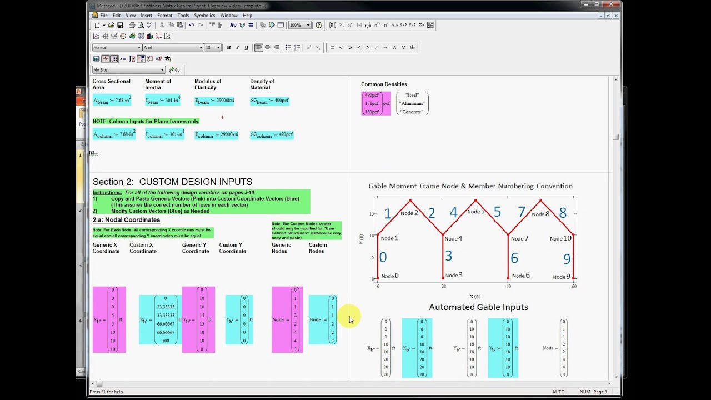
Task: Click the not-equal-to operator button
Action: click(x=376, y=47)
